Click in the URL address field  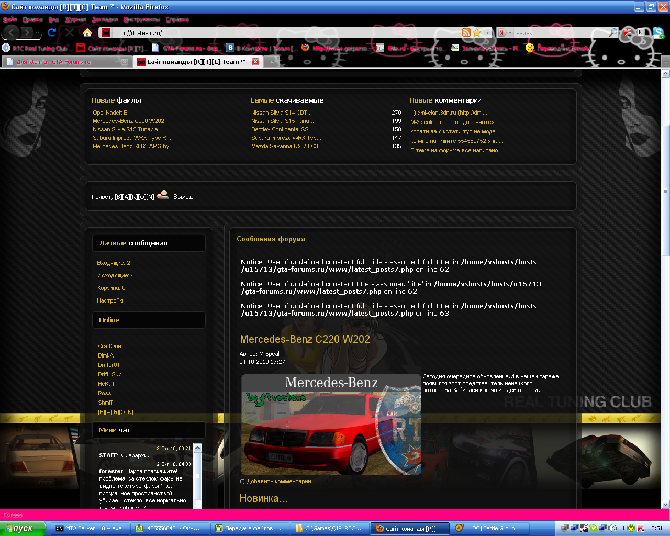[285, 32]
